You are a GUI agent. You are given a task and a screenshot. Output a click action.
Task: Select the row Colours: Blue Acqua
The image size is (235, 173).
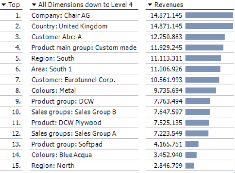coord(62,155)
